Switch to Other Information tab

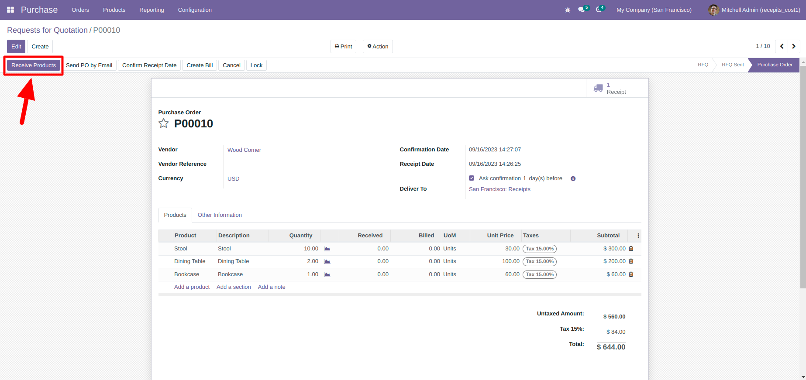220,215
